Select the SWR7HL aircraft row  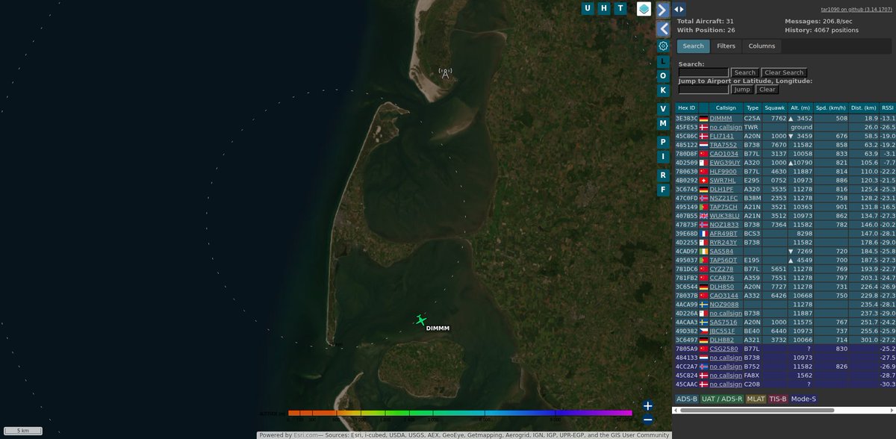point(785,181)
